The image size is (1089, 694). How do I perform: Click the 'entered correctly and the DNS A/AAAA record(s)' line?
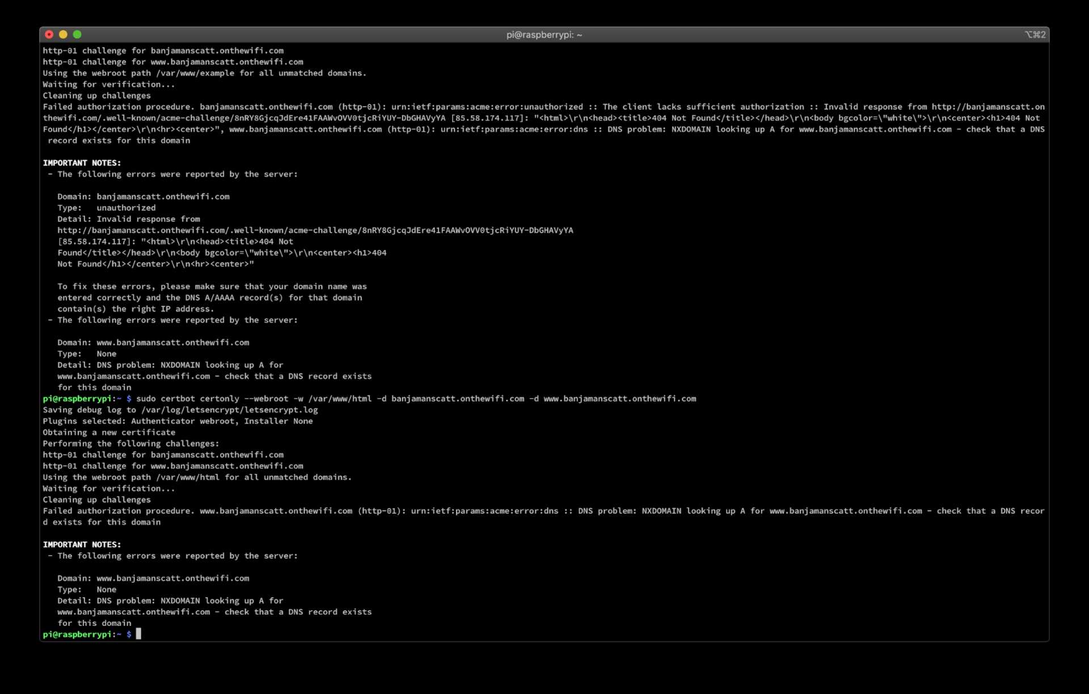[x=210, y=298]
